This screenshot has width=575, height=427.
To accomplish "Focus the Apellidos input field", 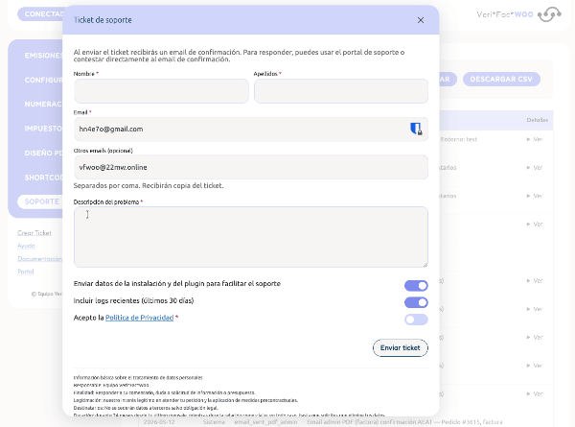I will pos(341,91).
